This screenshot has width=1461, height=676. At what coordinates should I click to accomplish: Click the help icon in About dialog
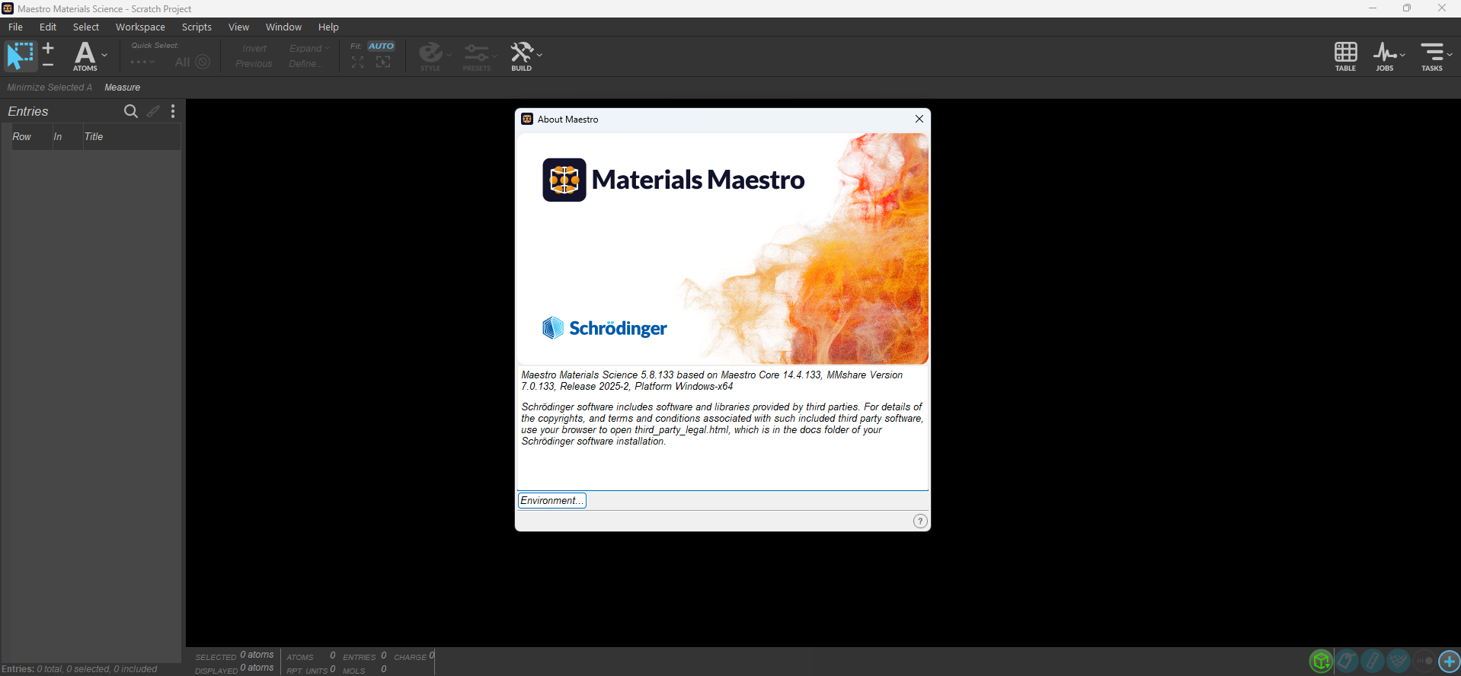pos(920,521)
